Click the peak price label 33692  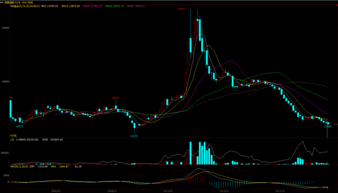point(181,9)
